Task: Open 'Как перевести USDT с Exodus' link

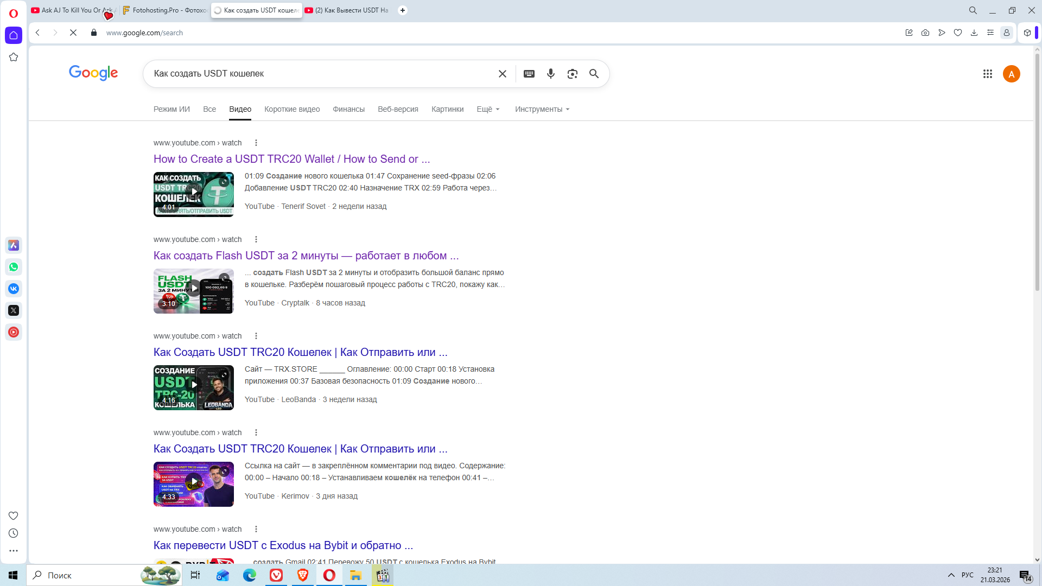Action: pos(283,545)
